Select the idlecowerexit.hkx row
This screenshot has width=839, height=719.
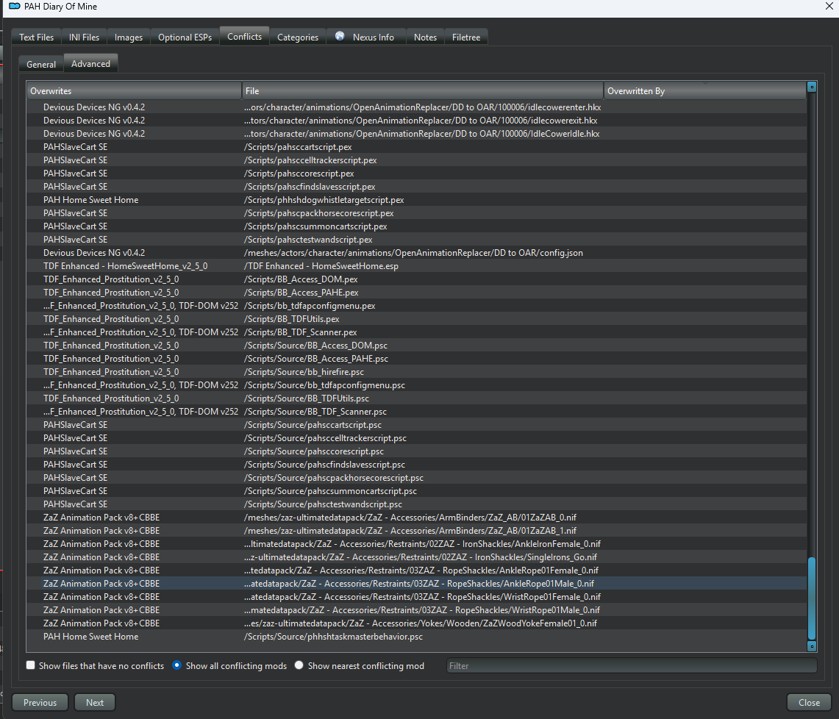417,121
